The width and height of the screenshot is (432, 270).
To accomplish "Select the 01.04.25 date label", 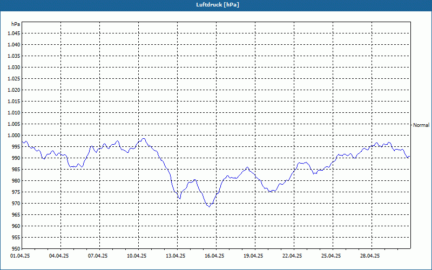I will click(x=20, y=256).
